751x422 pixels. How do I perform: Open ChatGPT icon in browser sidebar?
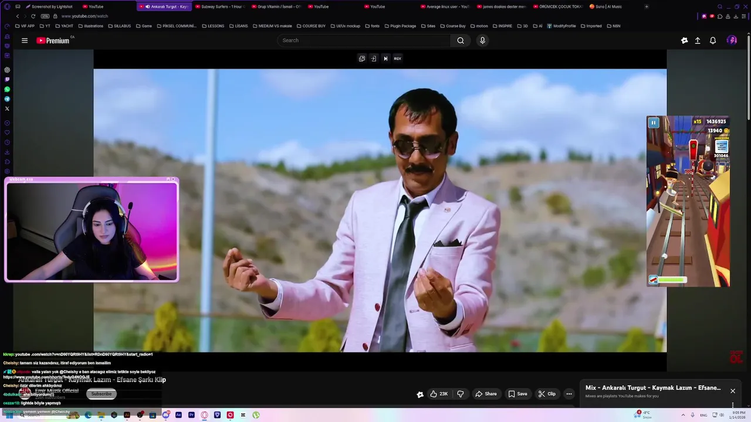click(x=7, y=70)
